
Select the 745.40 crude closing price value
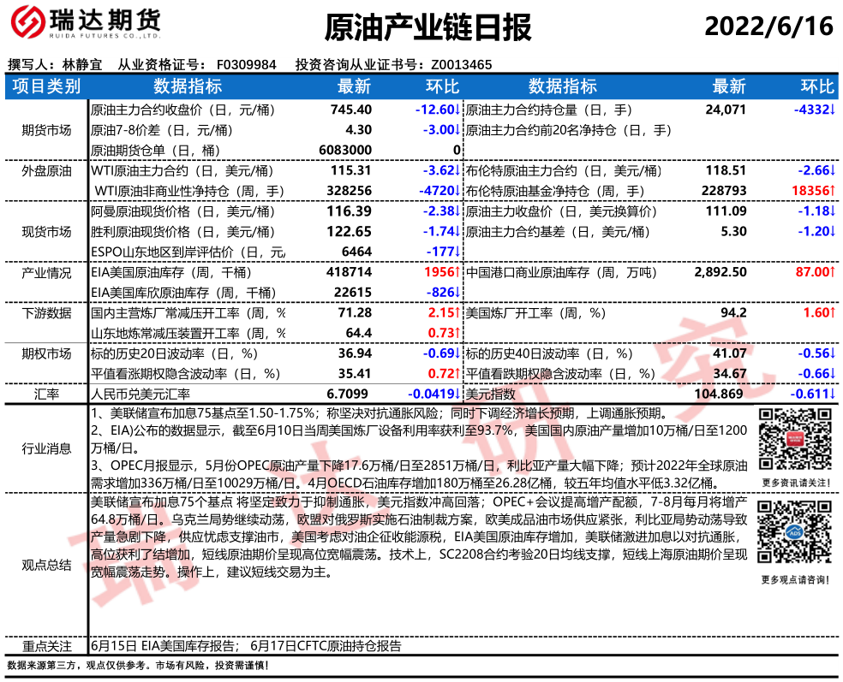point(351,110)
